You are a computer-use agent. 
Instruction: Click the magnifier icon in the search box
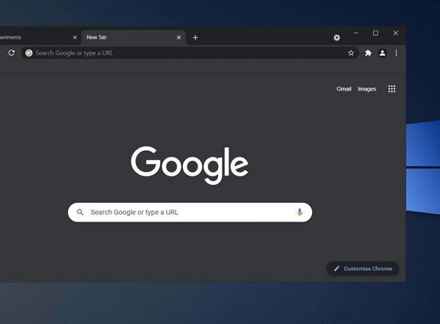tap(80, 212)
